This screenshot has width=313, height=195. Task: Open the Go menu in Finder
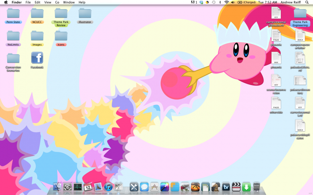click(57, 2)
